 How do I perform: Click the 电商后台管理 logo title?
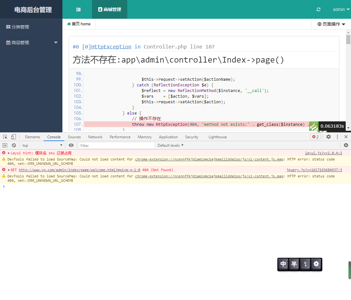[33, 10]
